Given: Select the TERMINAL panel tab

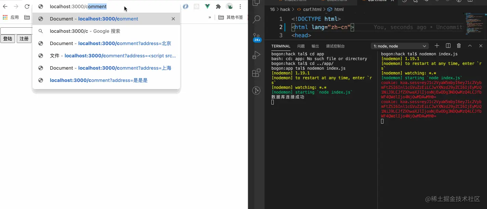Looking at the screenshot, I should [x=281, y=46].
